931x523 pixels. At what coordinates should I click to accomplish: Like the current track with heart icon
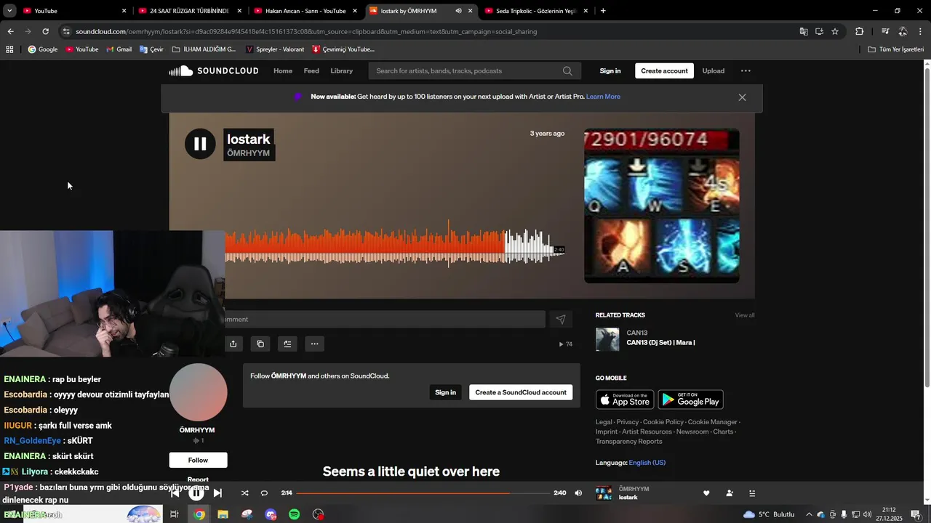(706, 493)
